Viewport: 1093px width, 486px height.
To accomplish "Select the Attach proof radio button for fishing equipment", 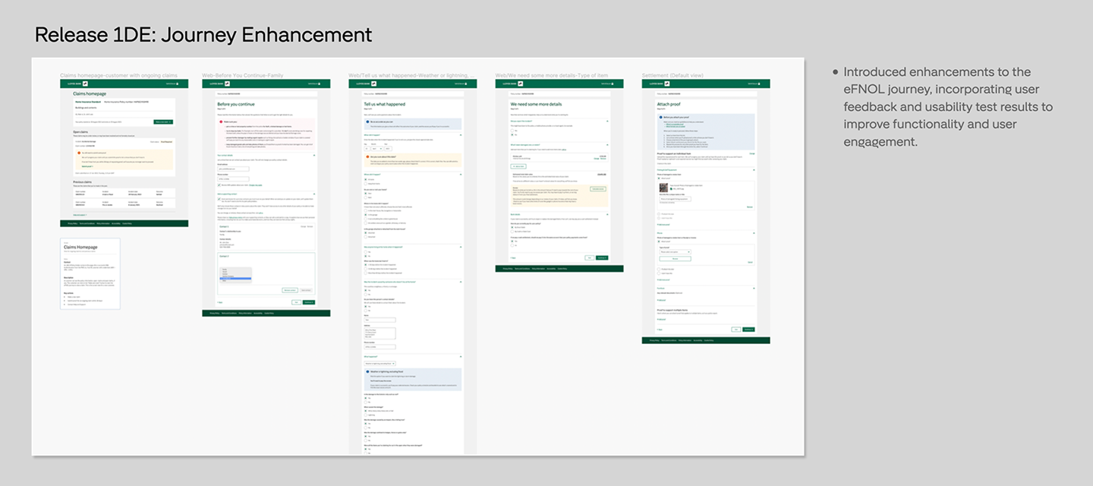I will pos(660,178).
